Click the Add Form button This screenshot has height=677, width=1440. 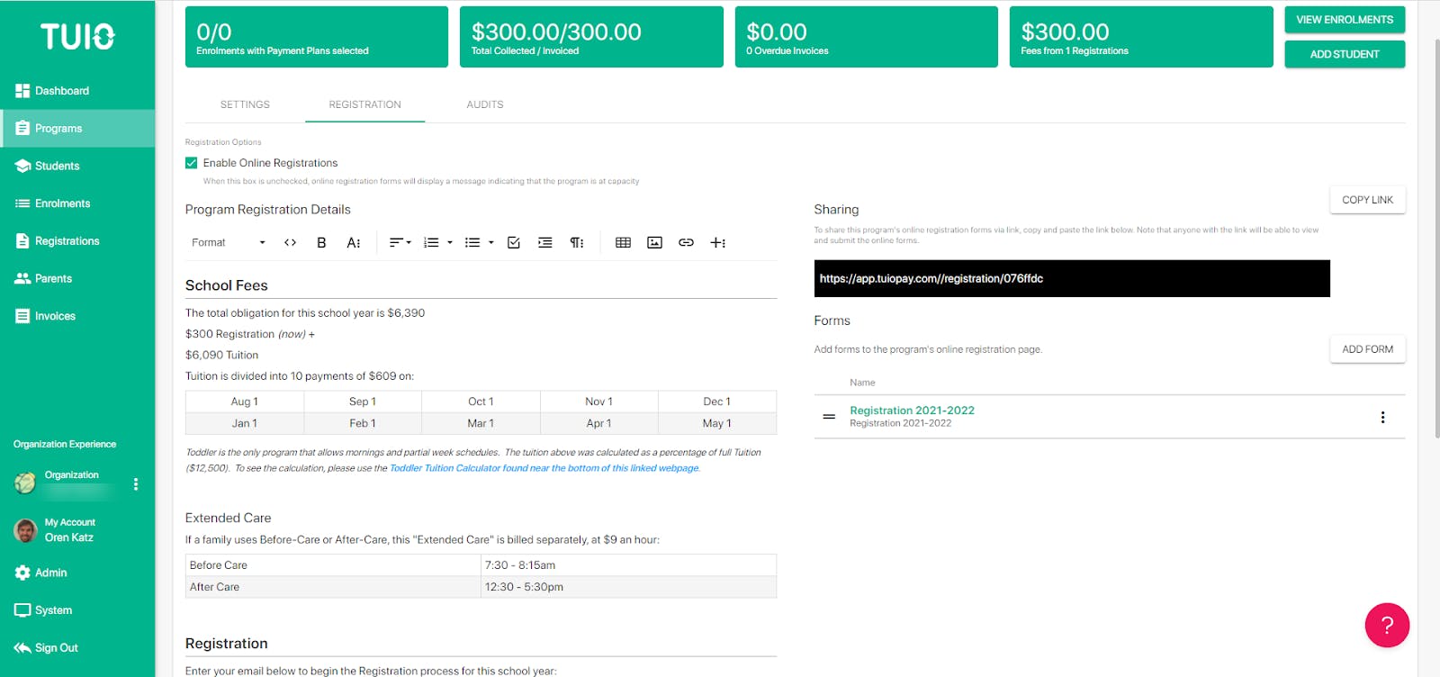point(1367,349)
